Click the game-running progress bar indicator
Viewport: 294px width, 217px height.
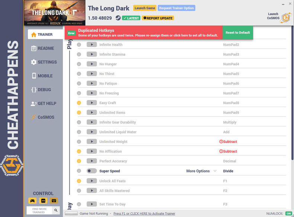pos(71,213)
